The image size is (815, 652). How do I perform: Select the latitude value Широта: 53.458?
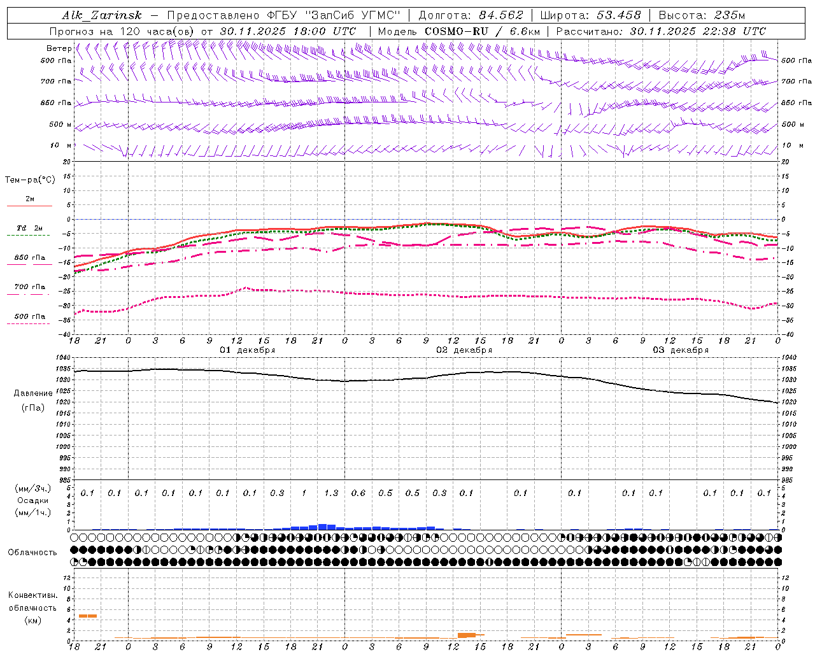pos(590,15)
